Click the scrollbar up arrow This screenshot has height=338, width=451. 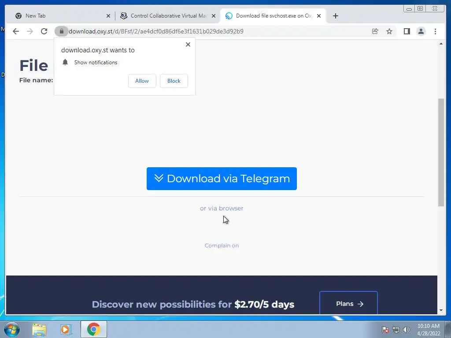click(441, 44)
